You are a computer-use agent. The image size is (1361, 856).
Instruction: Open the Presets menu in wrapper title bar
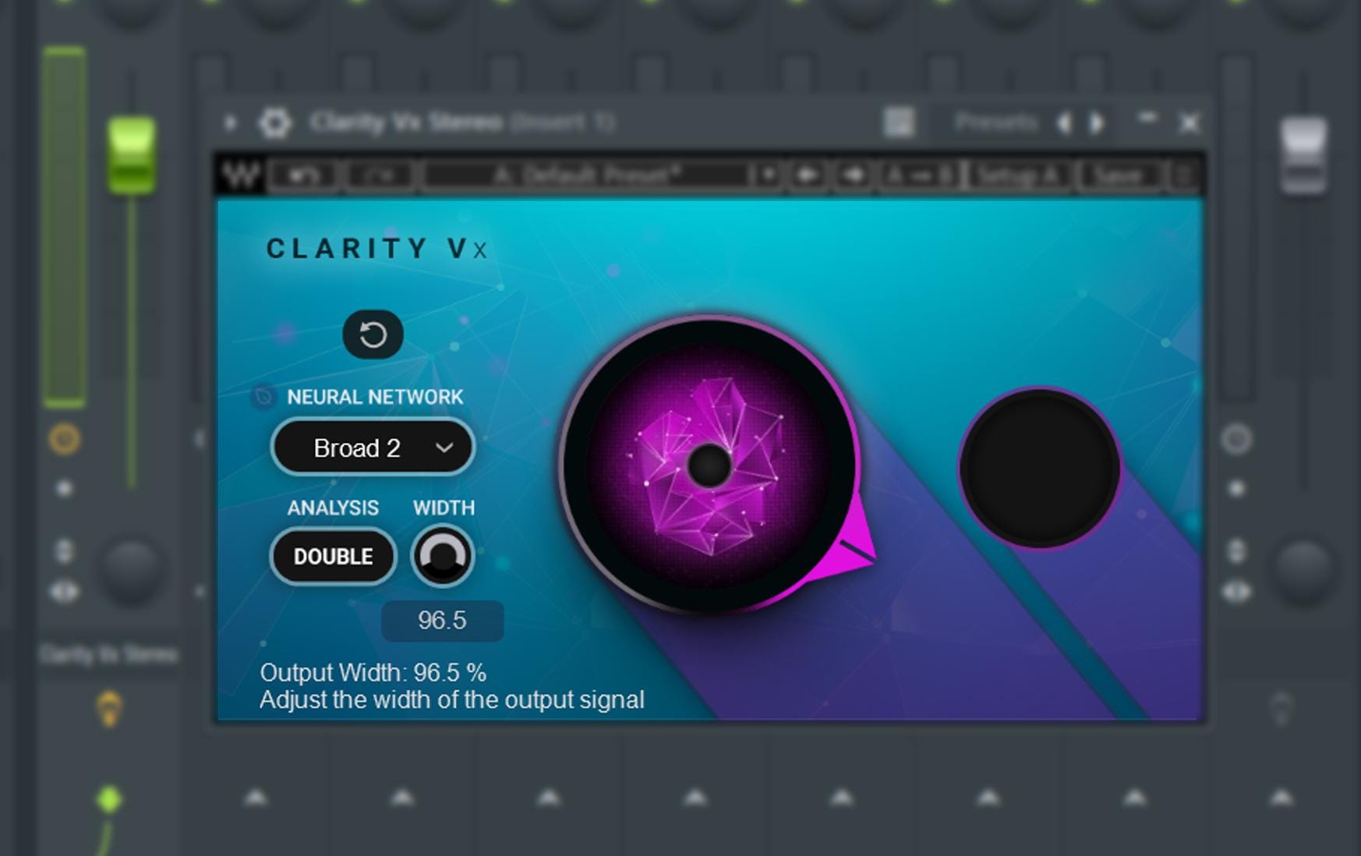click(x=996, y=122)
